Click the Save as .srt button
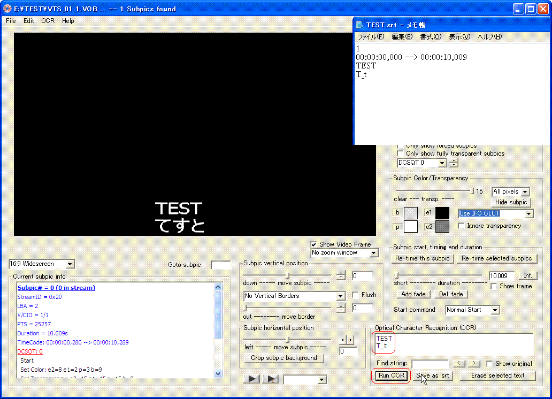Image resolution: width=552 pixels, height=399 pixels. (x=433, y=375)
